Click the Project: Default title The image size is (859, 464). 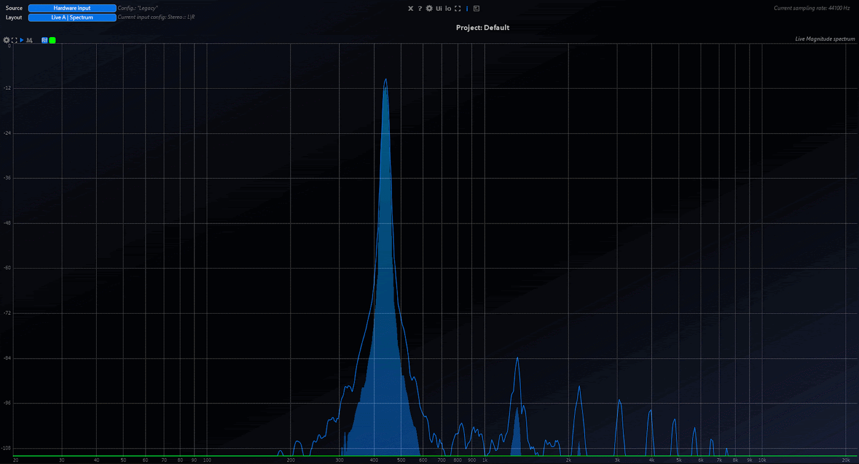pyautogui.click(x=483, y=28)
